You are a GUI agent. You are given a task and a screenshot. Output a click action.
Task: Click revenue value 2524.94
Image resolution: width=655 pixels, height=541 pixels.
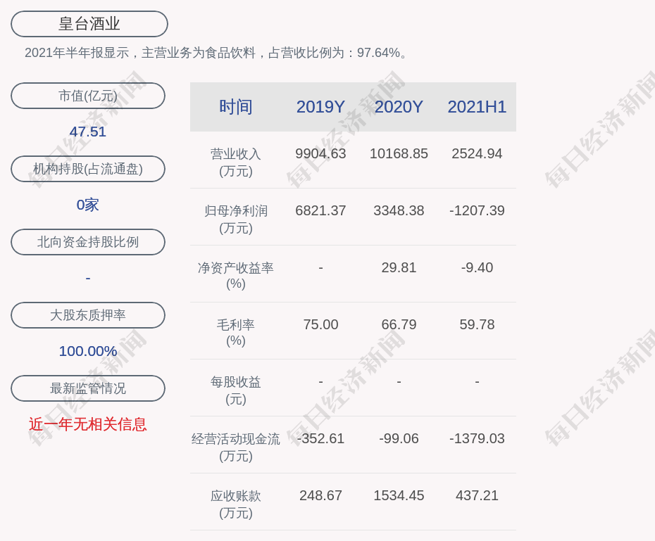click(477, 153)
